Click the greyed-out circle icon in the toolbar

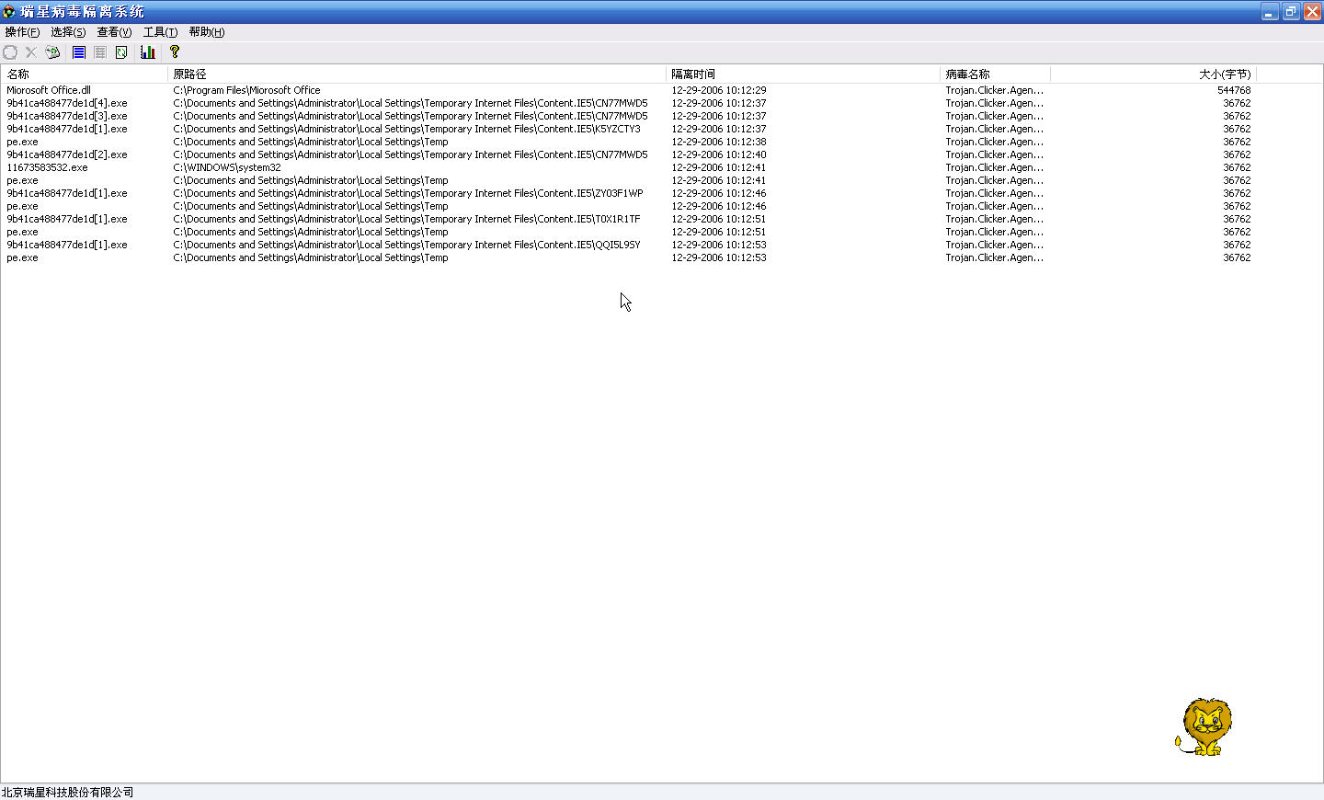pyautogui.click(x=10, y=52)
